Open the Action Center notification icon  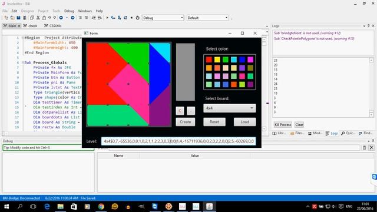pos(341,207)
